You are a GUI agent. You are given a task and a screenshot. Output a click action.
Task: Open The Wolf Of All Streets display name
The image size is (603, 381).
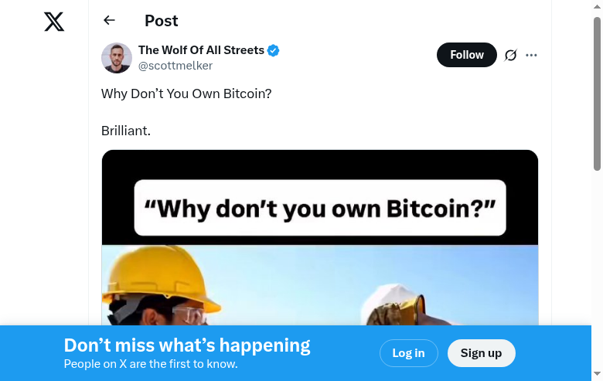click(201, 50)
